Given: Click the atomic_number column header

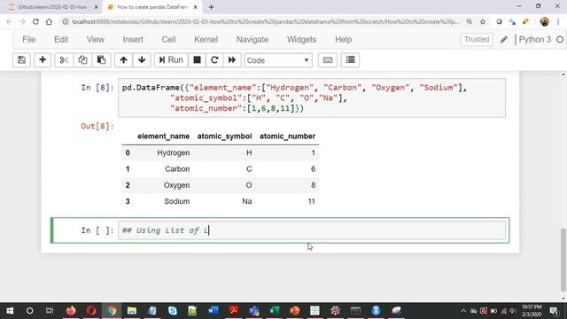Looking at the screenshot, I should click(287, 136).
